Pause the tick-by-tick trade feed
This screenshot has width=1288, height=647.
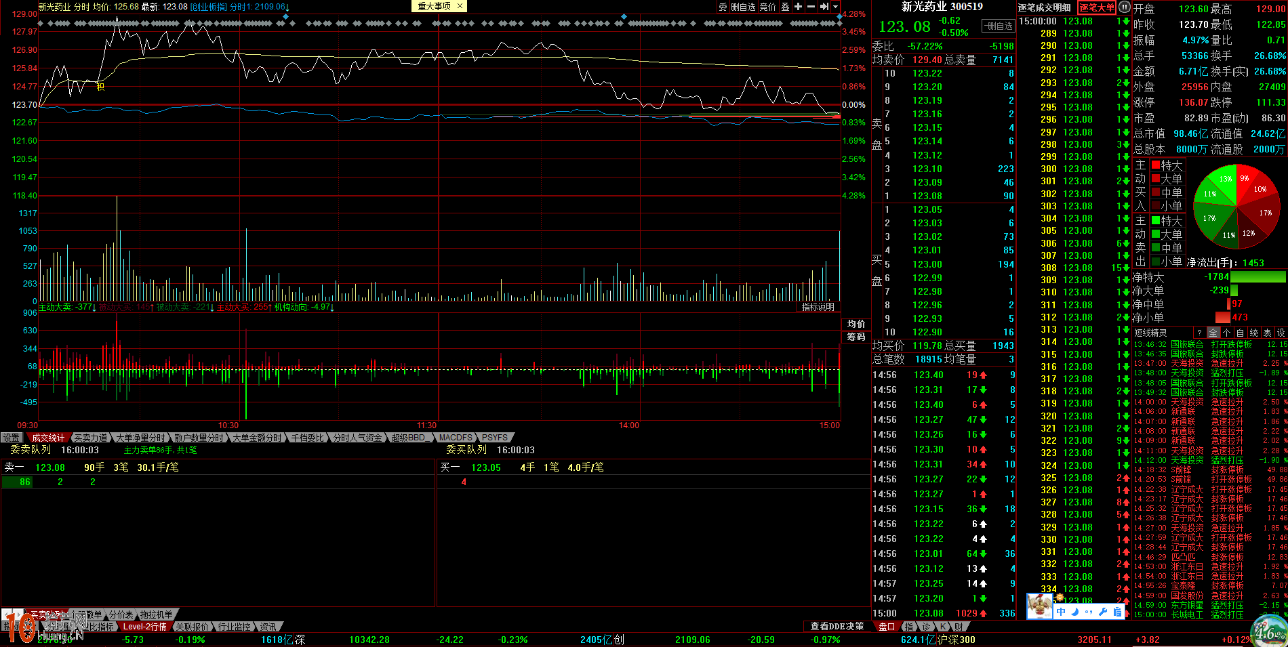tap(1125, 7)
